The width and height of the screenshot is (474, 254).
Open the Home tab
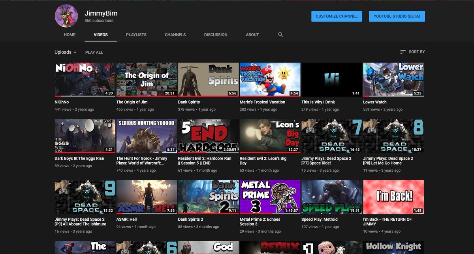70,35
